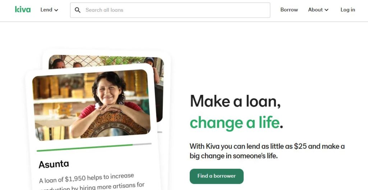
Task: Click the Find a borrower button
Action: click(x=216, y=176)
